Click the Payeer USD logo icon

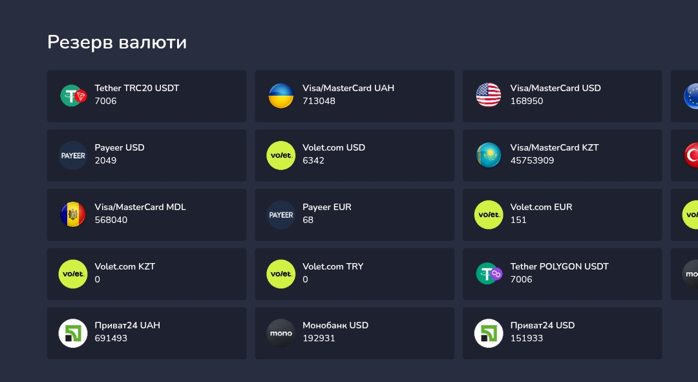pos(73,155)
